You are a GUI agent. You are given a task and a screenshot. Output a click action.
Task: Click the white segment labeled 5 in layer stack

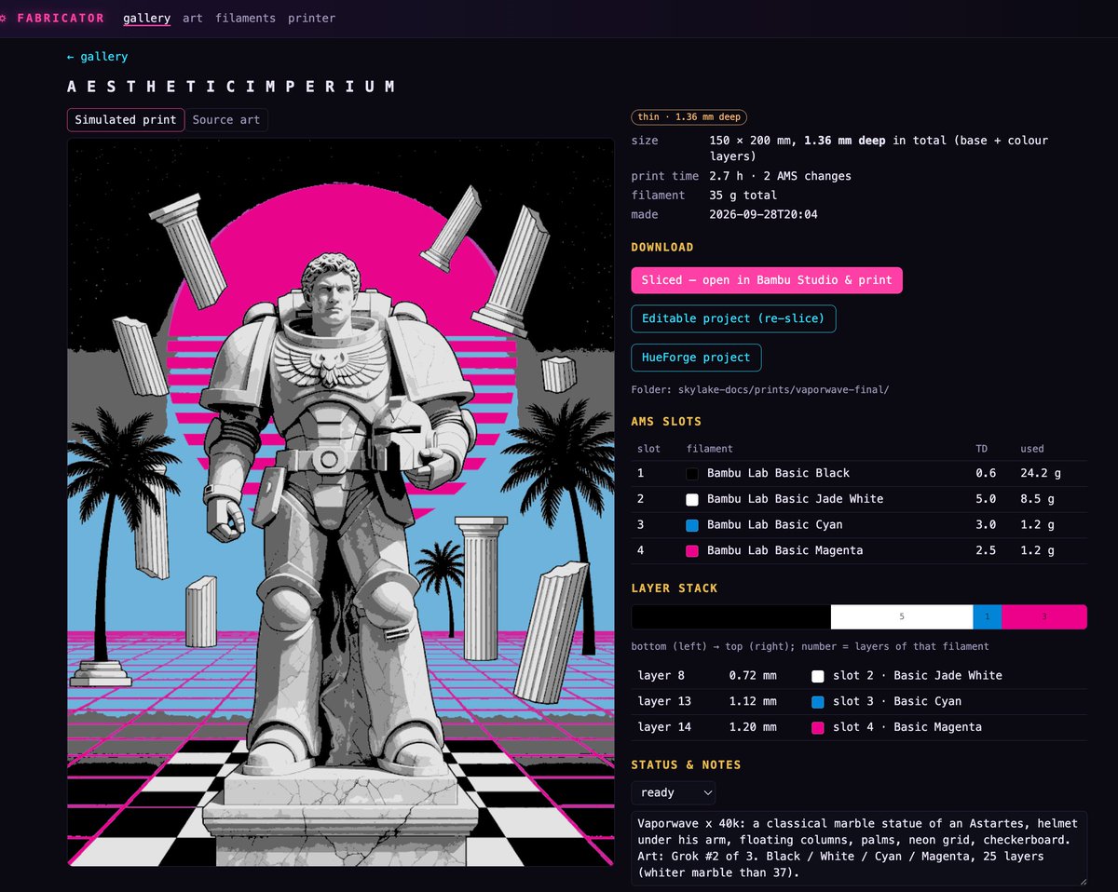coord(902,616)
